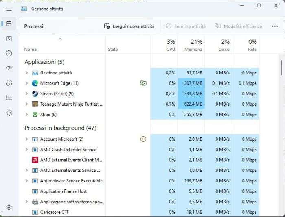Sort by the Stato column header

pos(128,45)
